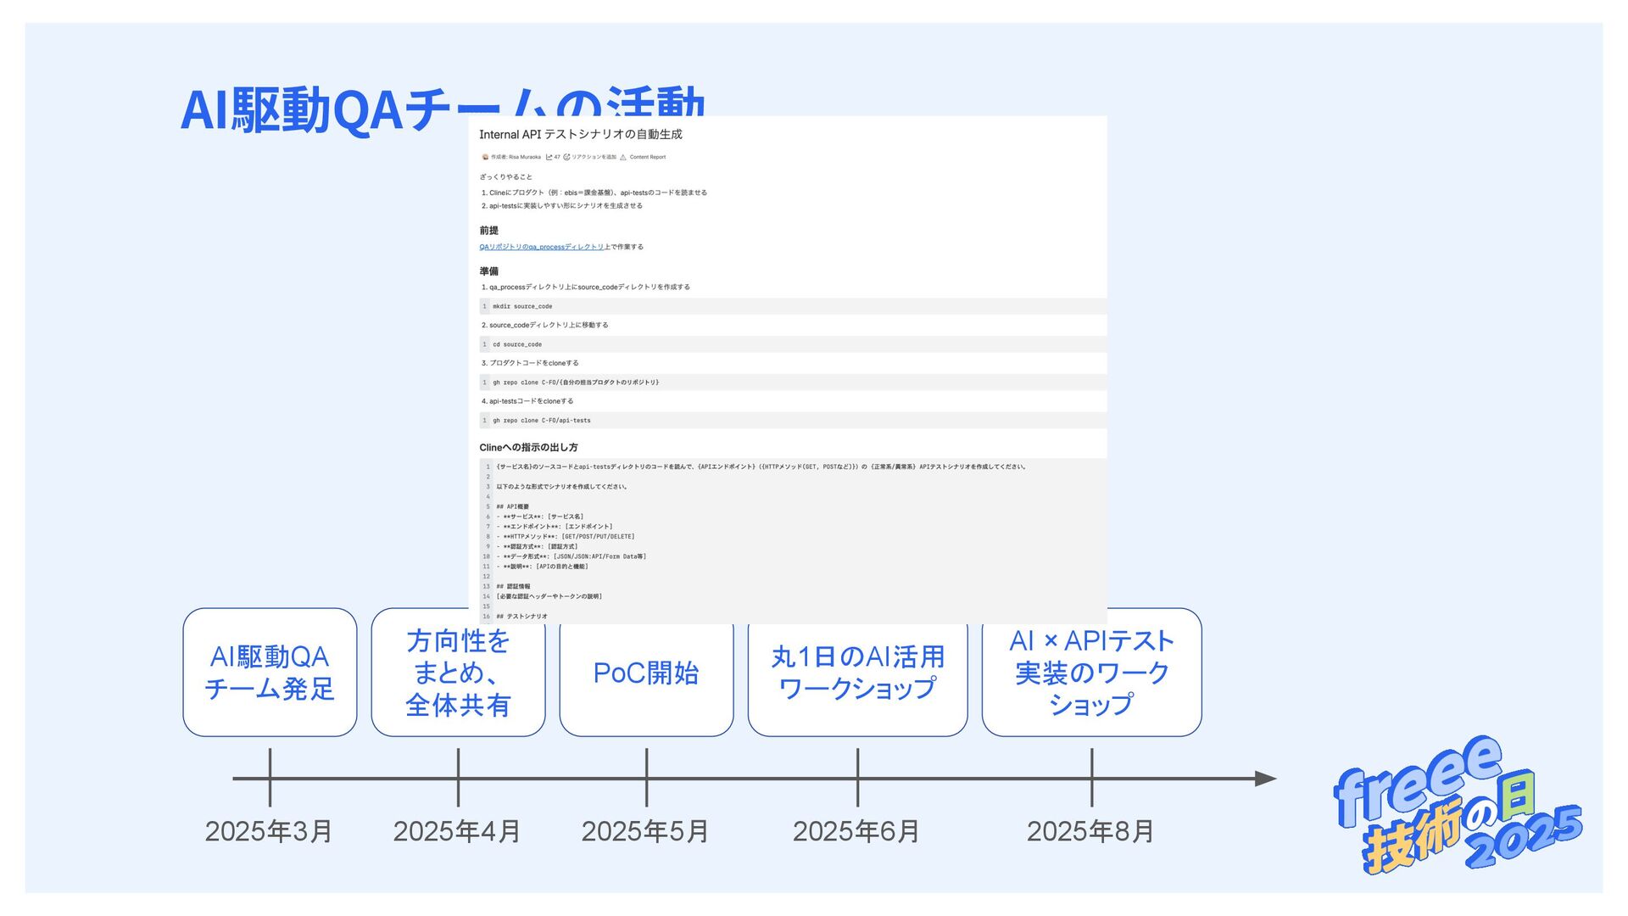Click the リアクションを追加 label
The width and height of the screenshot is (1628, 916).
click(594, 157)
